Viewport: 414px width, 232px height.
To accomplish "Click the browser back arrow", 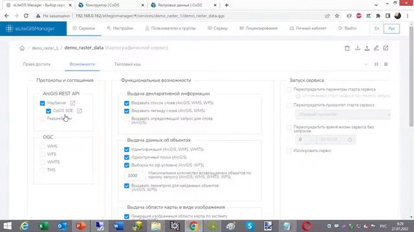I will (x=6, y=15).
